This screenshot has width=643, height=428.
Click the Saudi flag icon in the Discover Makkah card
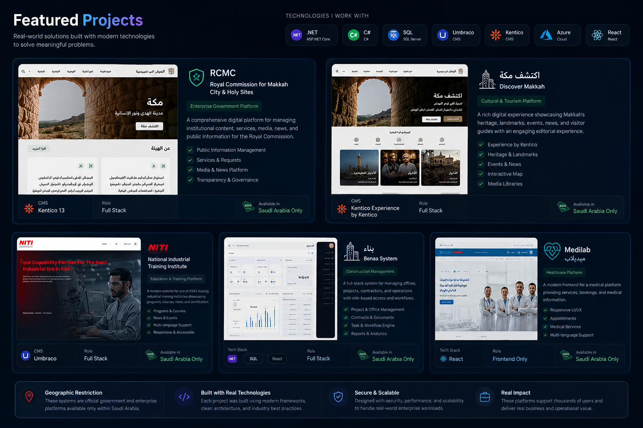(x=563, y=207)
